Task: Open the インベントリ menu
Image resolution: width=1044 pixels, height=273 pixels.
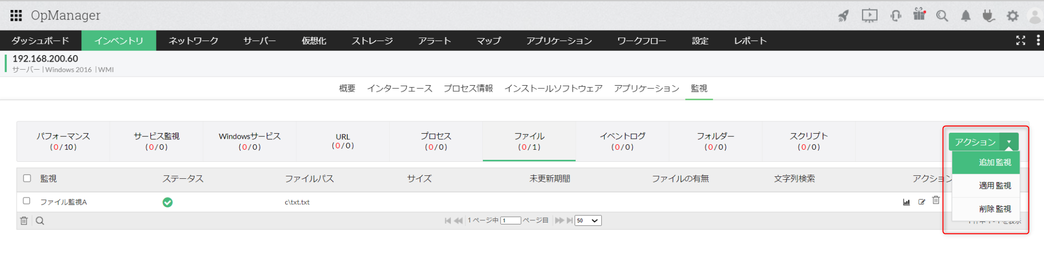Action: tap(119, 41)
